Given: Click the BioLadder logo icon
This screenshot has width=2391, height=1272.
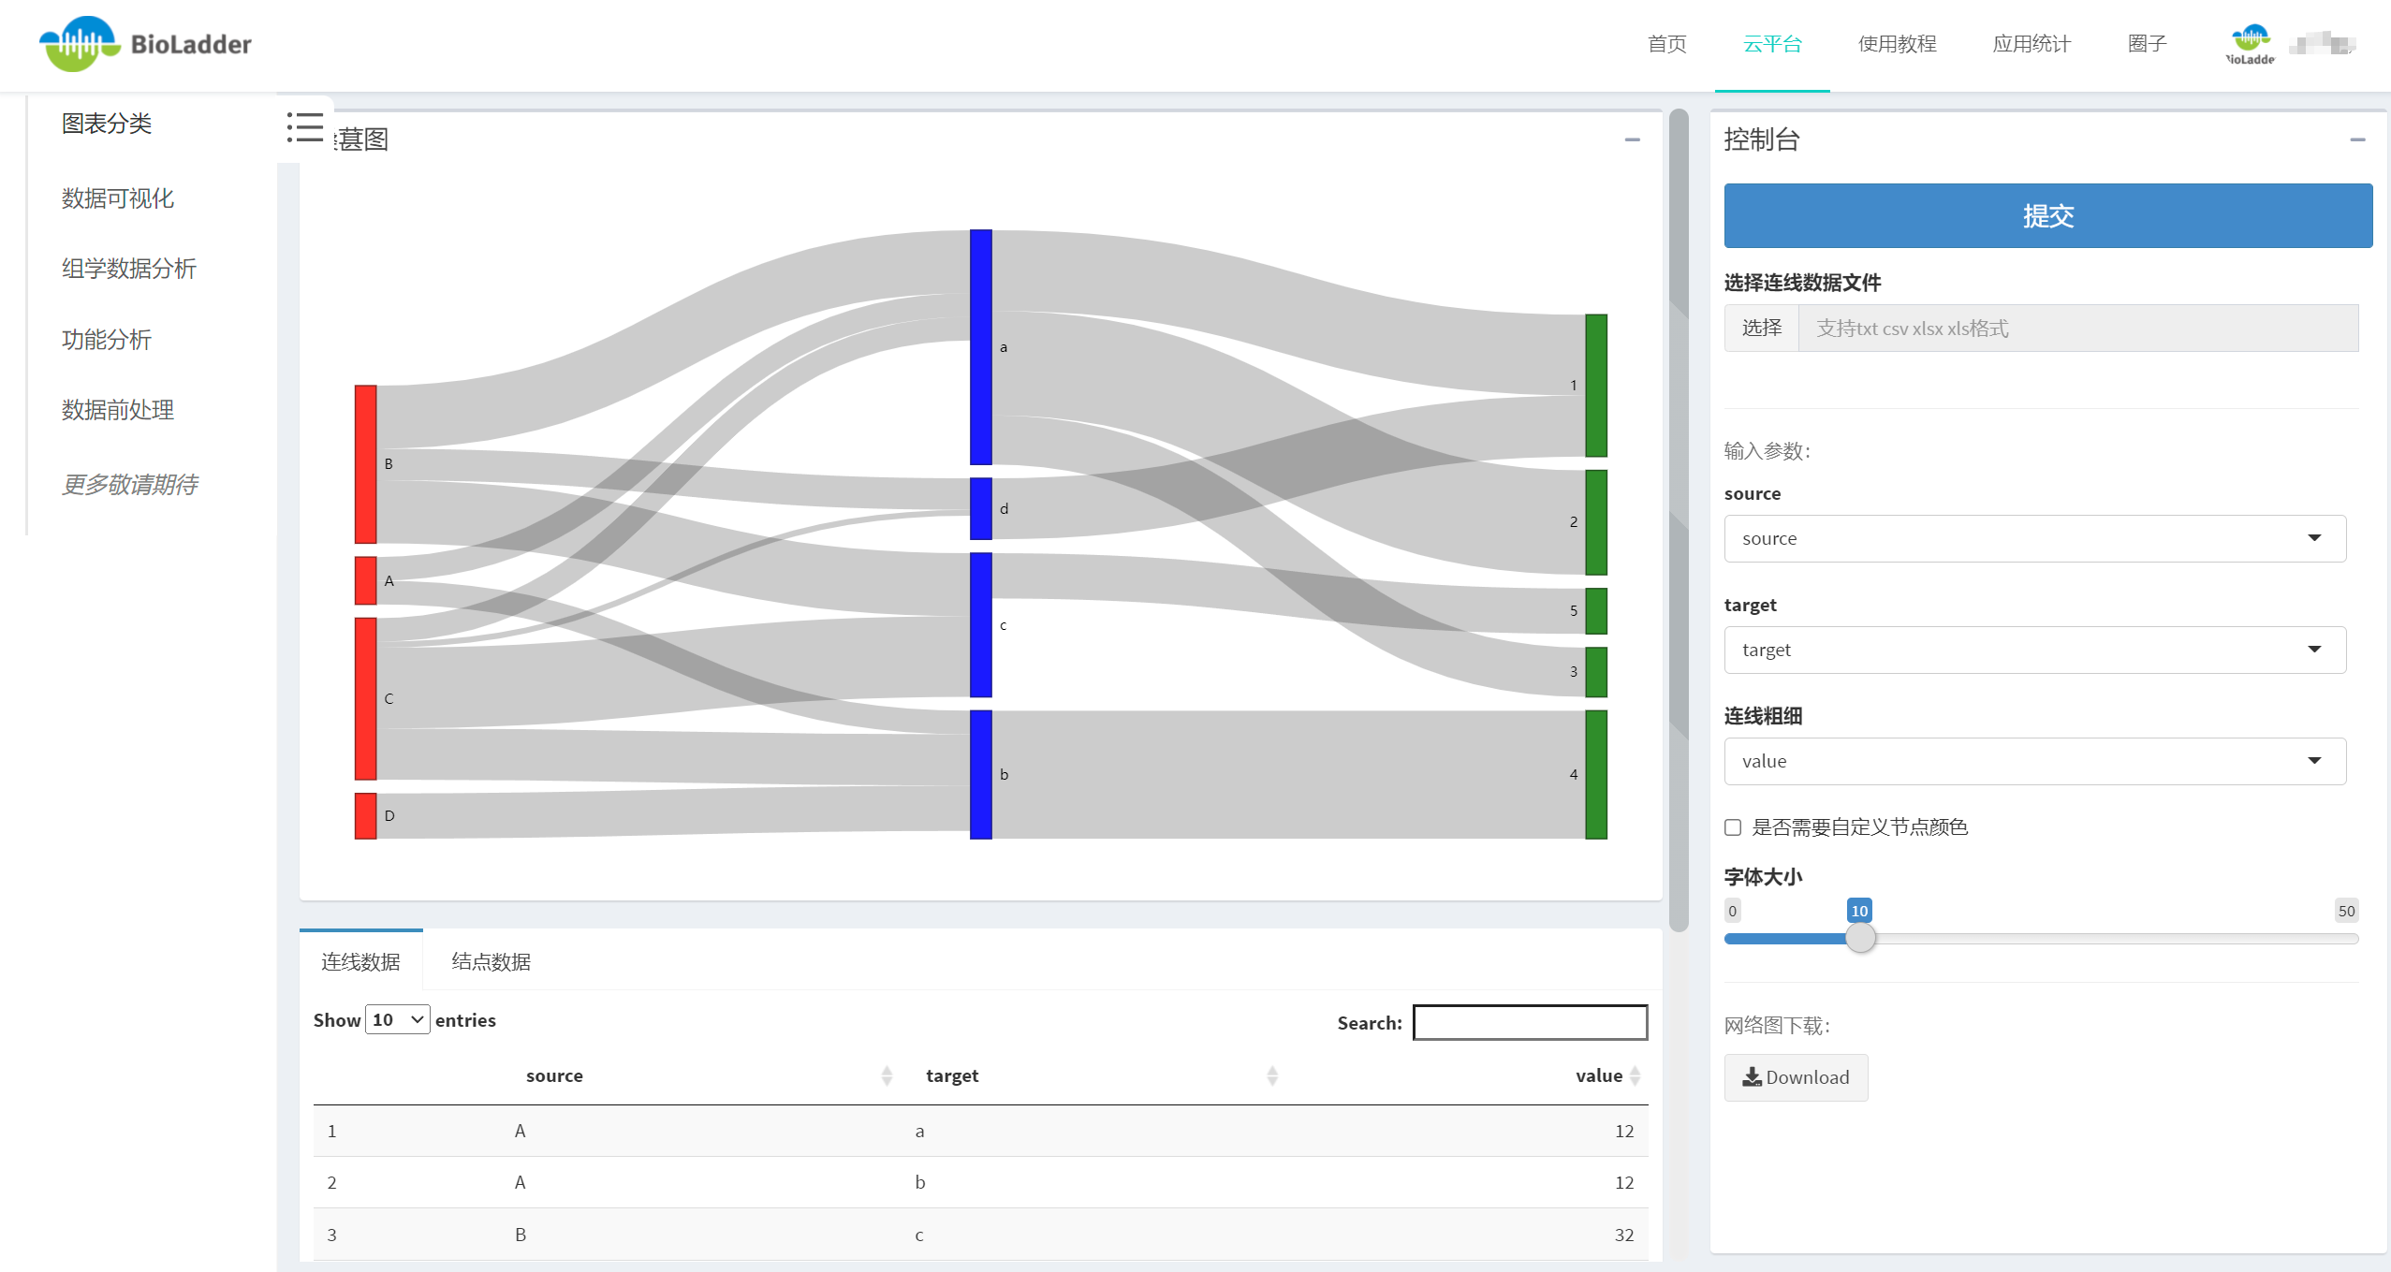Looking at the screenshot, I should [x=79, y=44].
